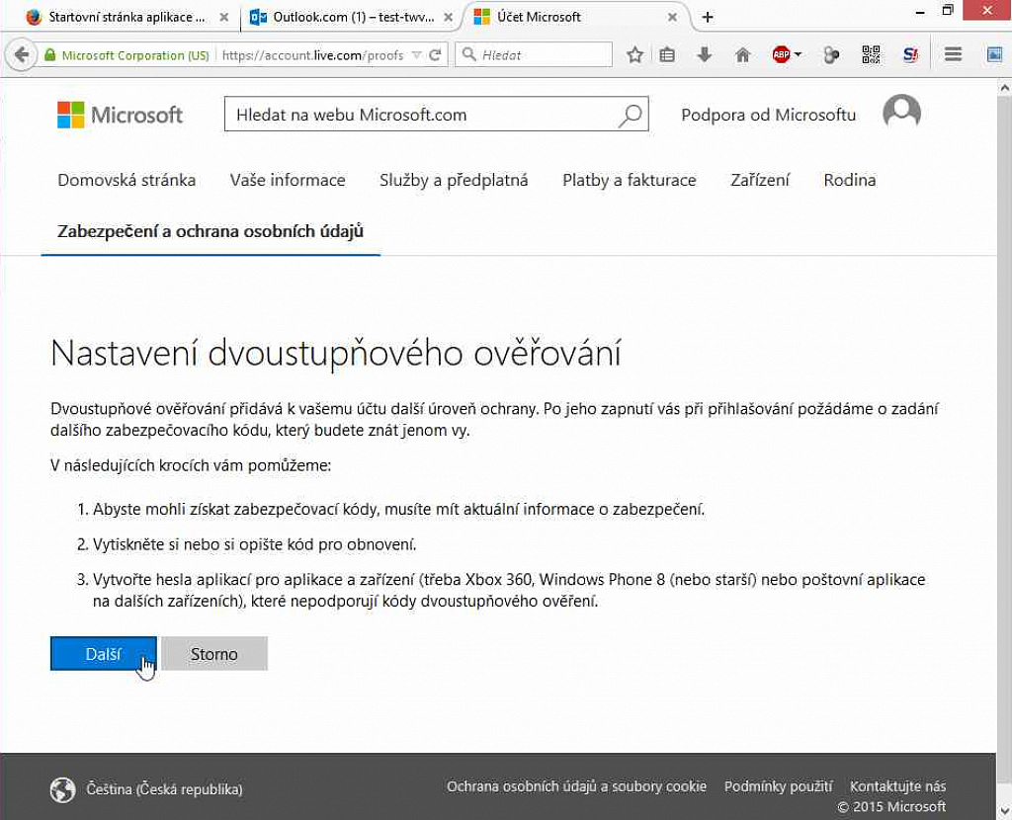Image resolution: width=1012 pixels, height=820 pixels.
Task: Open Podpora od Microsoftu link
Action: coord(768,115)
